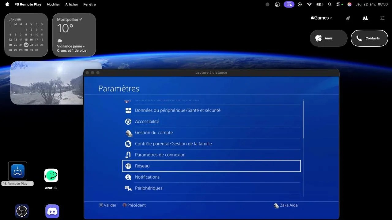This screenshot has height=220, width=392.
Task: Click the rocket icon in Games overlay
Action: click(x=348, y=18)
